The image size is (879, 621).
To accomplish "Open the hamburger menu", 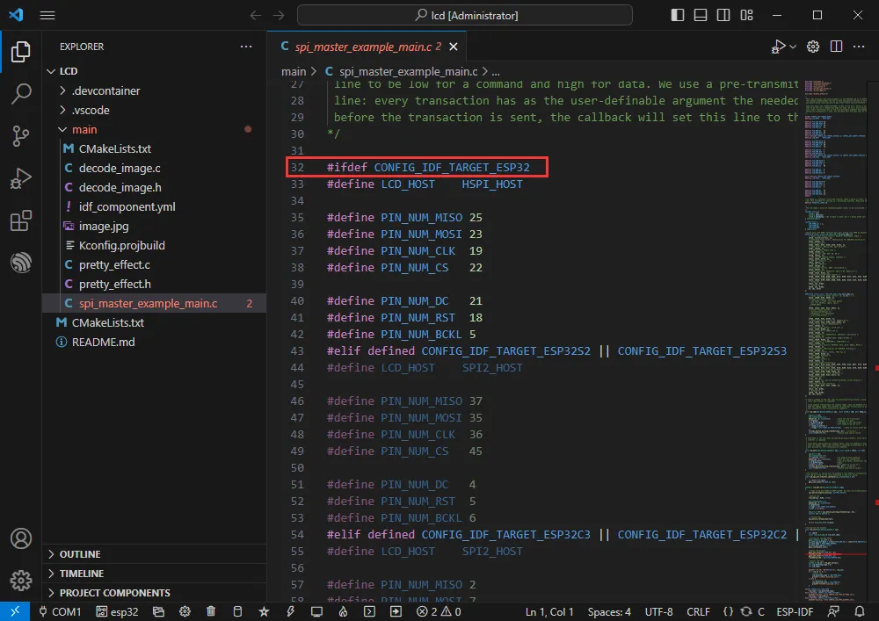I will (47, 15).
